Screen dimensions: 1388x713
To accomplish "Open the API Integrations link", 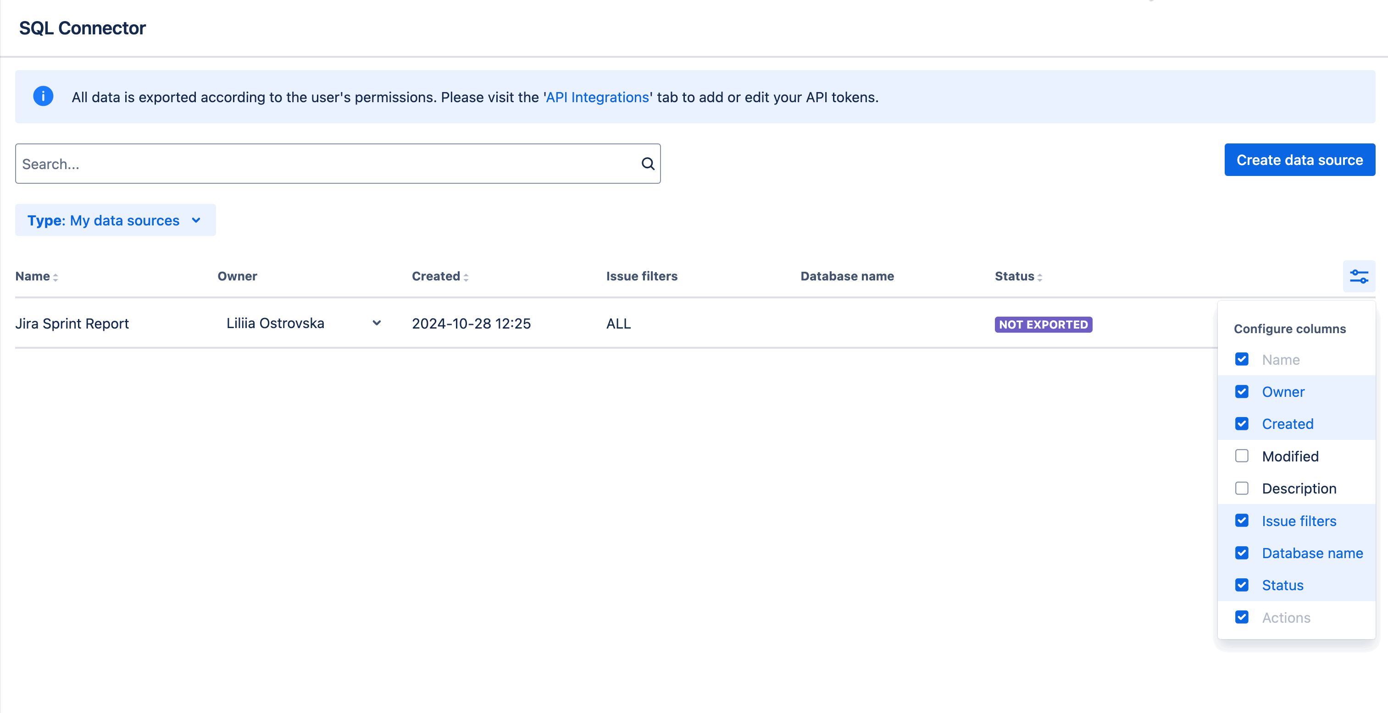I will (x=597, y=97).
